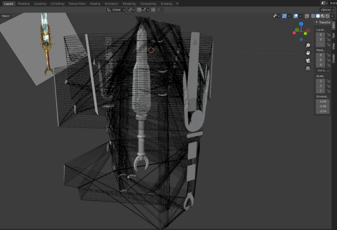Screen dimensions: 337x230
Task: Lock the Location Y value
Action: click(x=328, y=40)
